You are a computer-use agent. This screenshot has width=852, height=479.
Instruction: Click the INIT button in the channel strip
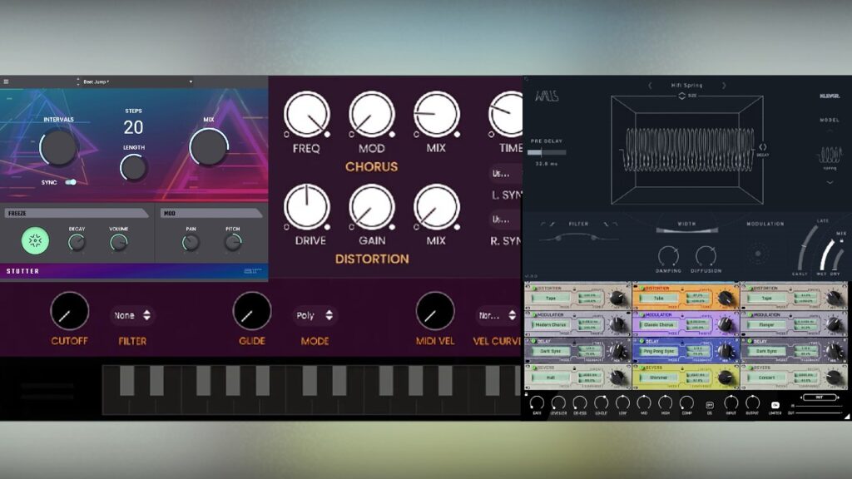tap(820, 397)
